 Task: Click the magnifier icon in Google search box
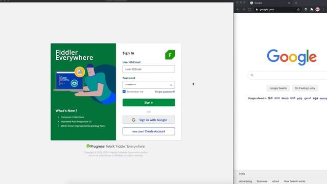(252, 75)
